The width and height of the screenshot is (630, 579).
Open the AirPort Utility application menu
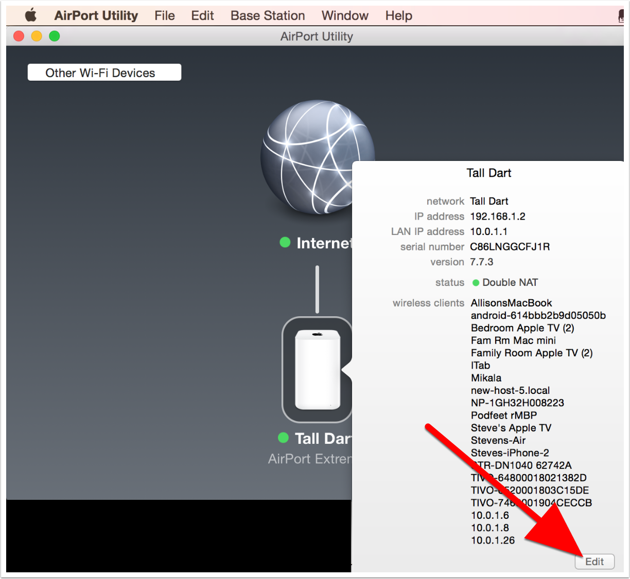click(96, 15)
